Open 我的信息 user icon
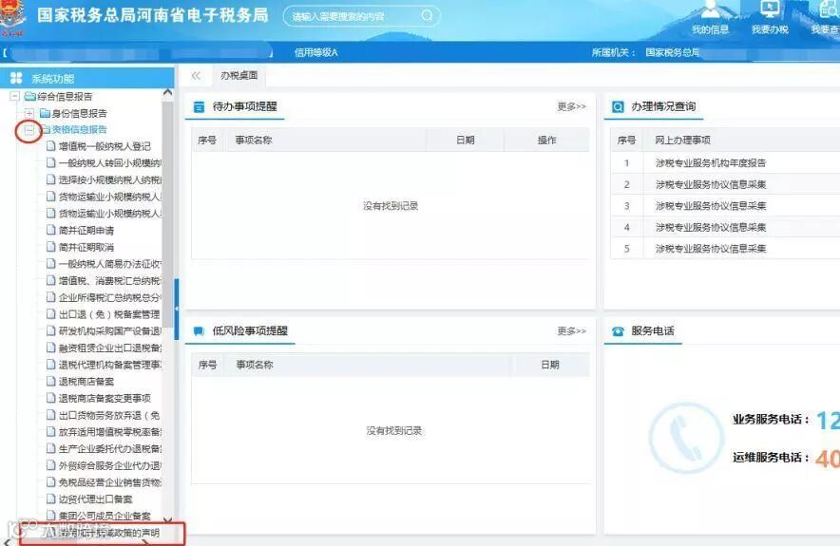840x546 pixels. click(x=711, y=9)
